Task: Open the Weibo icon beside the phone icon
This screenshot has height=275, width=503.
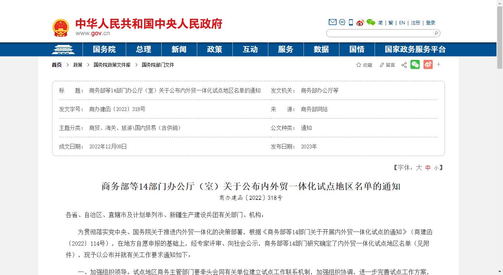Action: (x=360, y=23)
